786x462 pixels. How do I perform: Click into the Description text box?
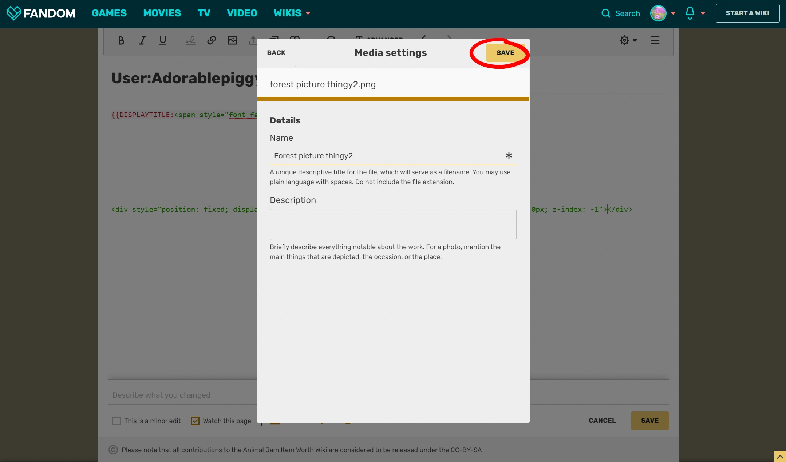393,224
